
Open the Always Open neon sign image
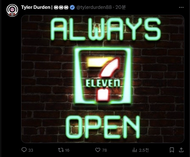point(103,79)
